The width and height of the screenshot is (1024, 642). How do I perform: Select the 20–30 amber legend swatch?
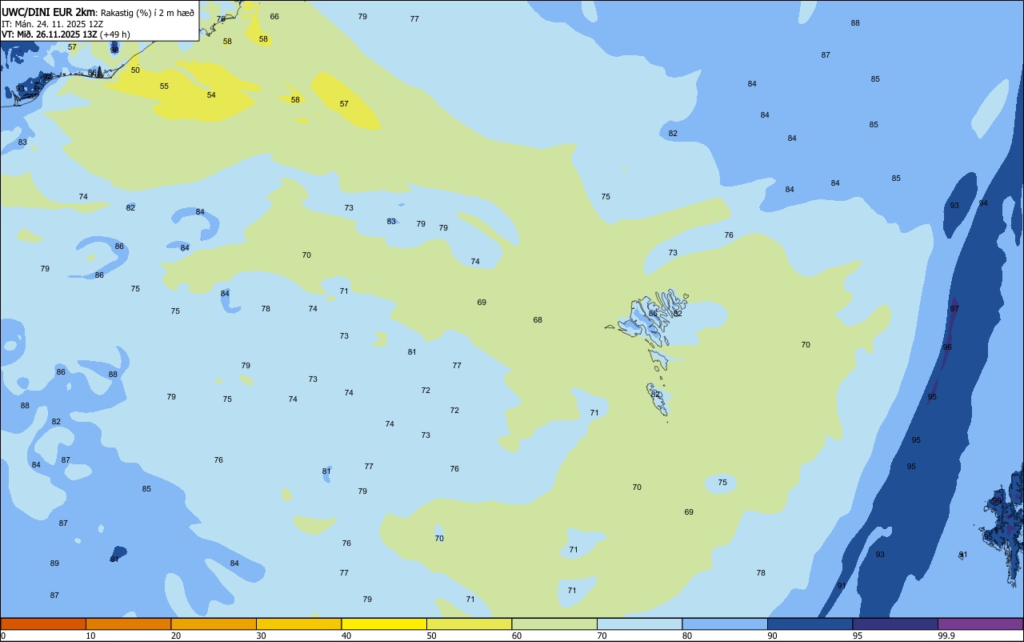click(x=214, y=624)
